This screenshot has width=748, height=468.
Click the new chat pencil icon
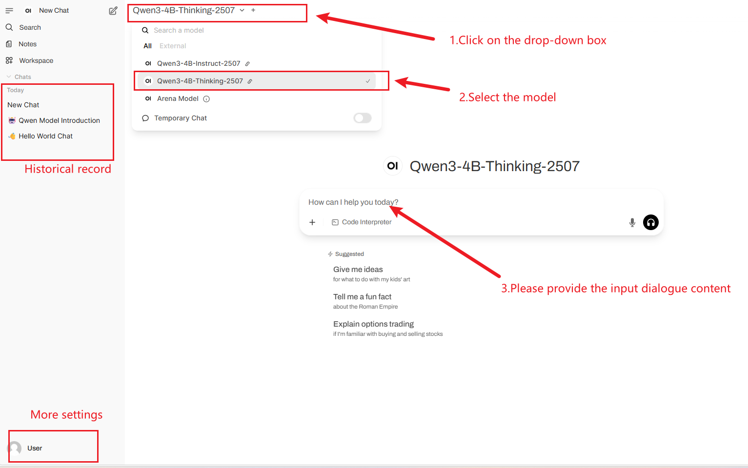tap(113, 11)
